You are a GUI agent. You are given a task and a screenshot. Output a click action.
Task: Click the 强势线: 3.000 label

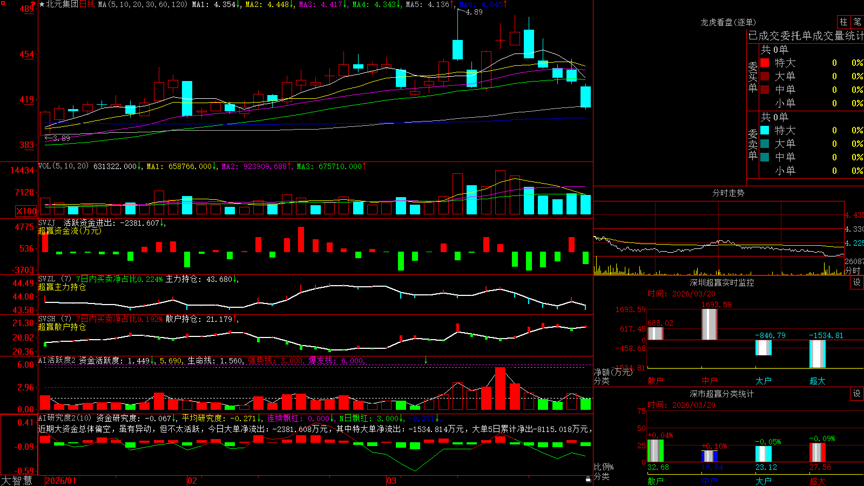click(x=276, y=360)
